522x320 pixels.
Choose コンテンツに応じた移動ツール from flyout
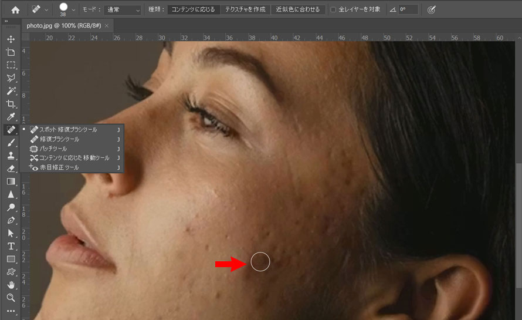click(x=72, y=158)
